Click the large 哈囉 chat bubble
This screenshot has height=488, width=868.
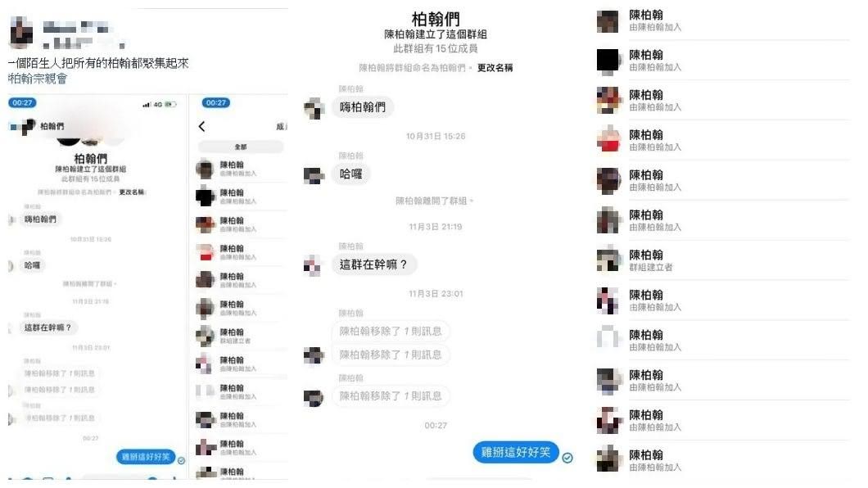point(351,174)
